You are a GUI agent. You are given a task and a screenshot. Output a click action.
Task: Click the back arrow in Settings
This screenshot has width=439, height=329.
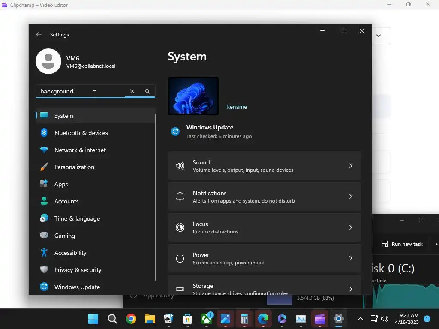39,34
